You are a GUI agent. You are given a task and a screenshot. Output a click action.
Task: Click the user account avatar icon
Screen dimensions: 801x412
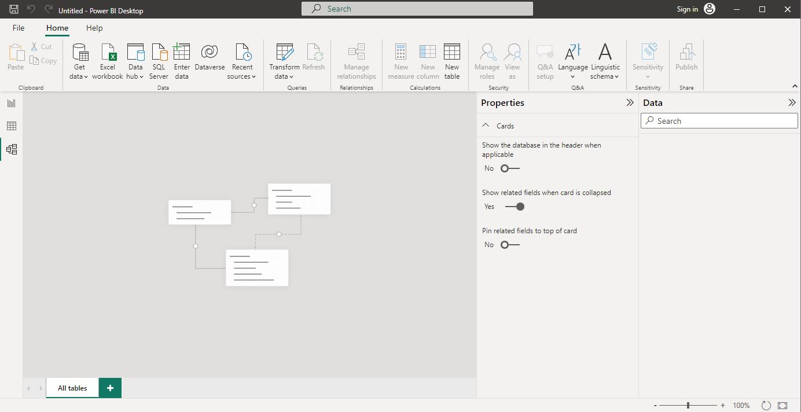click(x=710, y=9)
